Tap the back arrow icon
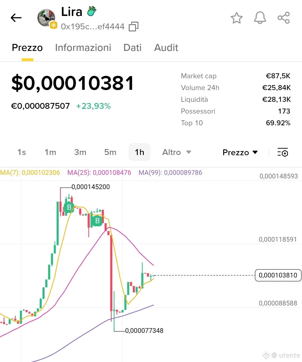The width and height of the screenshot is (302, 362). point(16,18)
